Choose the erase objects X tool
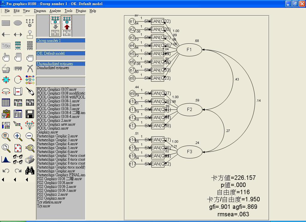306x222 pixels. coord(30,69)
